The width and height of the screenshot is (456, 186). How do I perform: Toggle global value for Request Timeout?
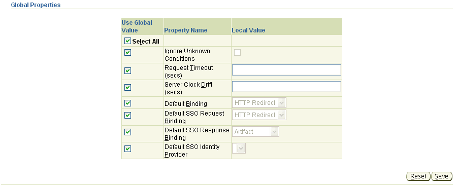click(127, 71)
